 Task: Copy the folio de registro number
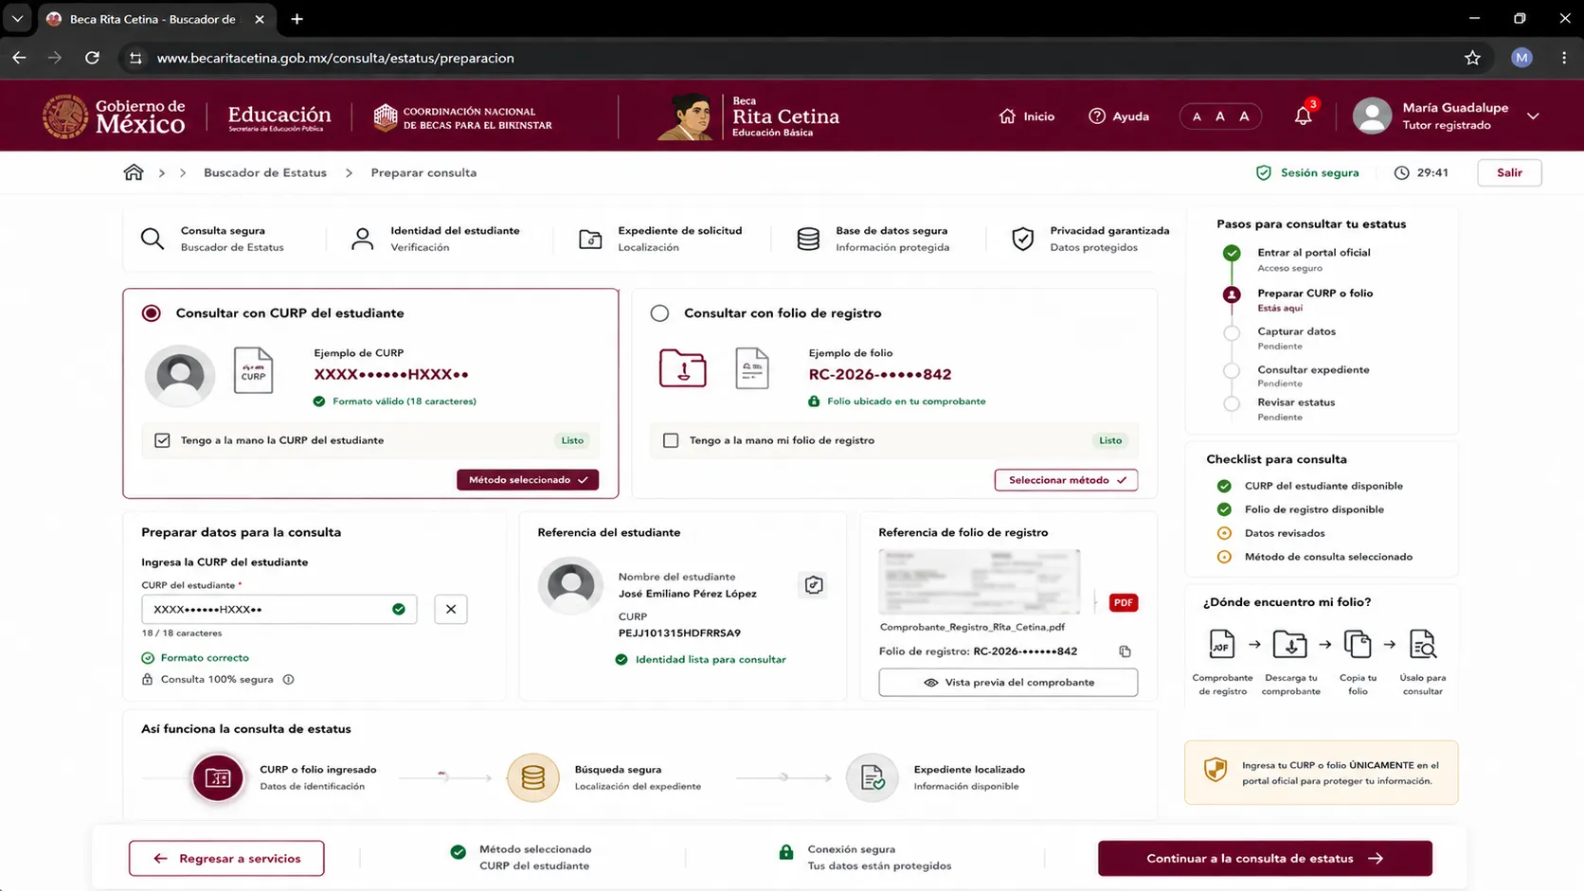[1125, 651]
